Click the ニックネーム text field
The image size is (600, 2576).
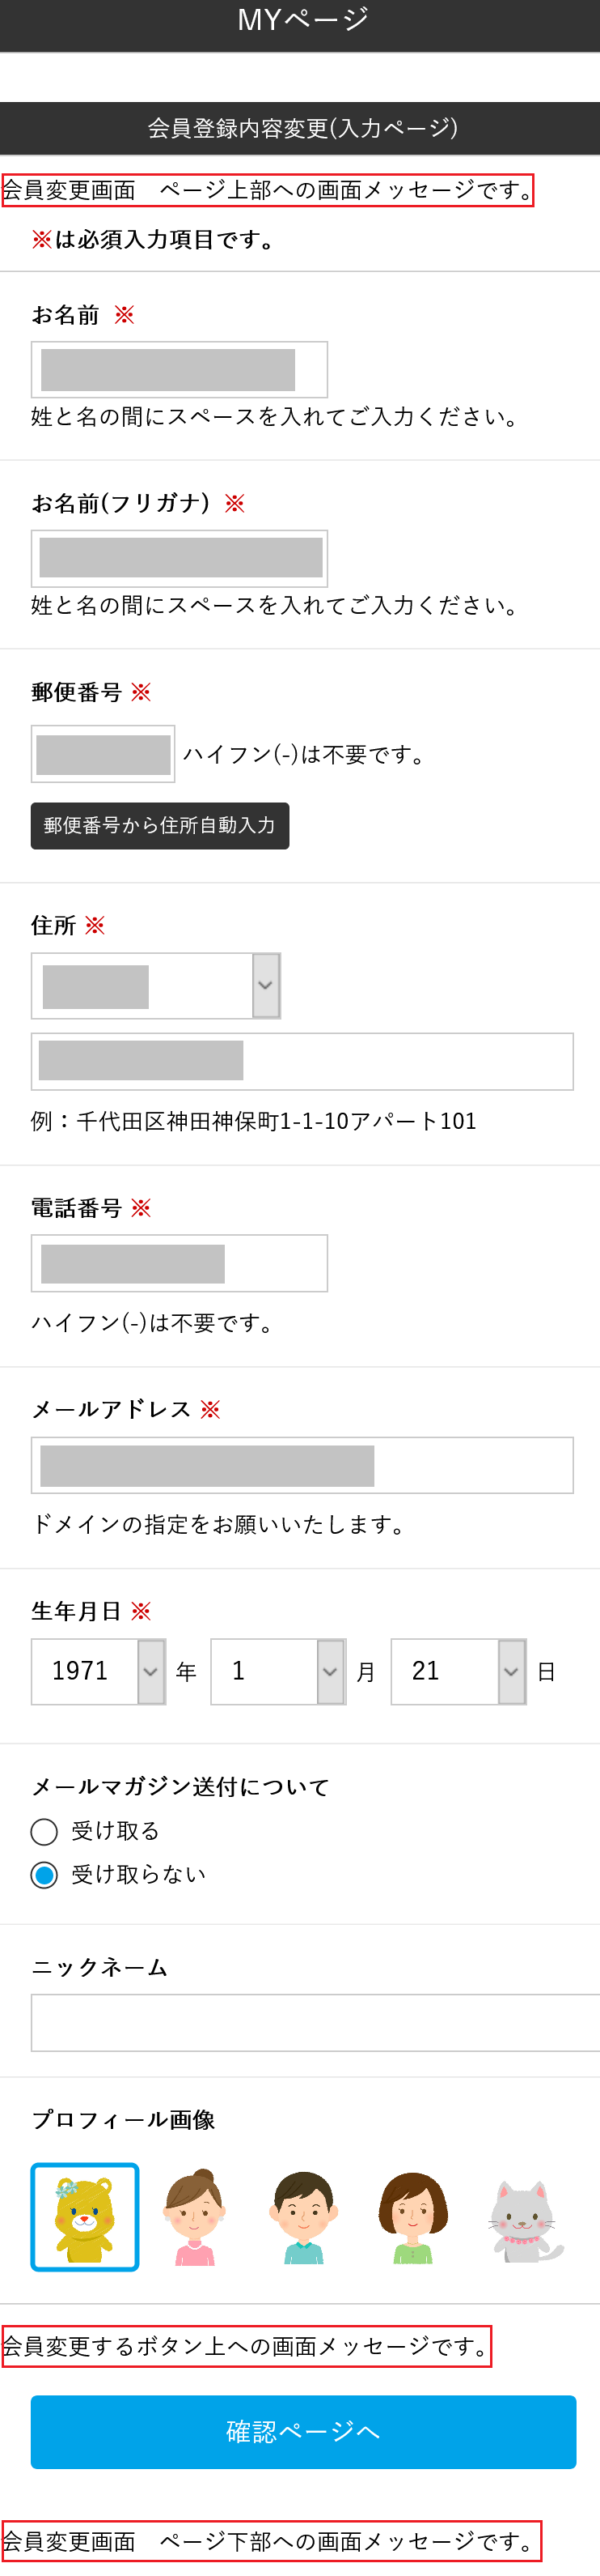pos(315,2022)
